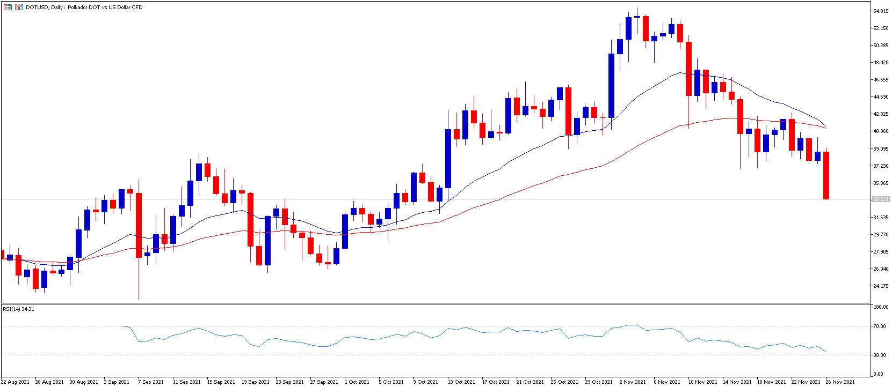Select the tall blue candle near 2 Nov

(x=611, y=93)
